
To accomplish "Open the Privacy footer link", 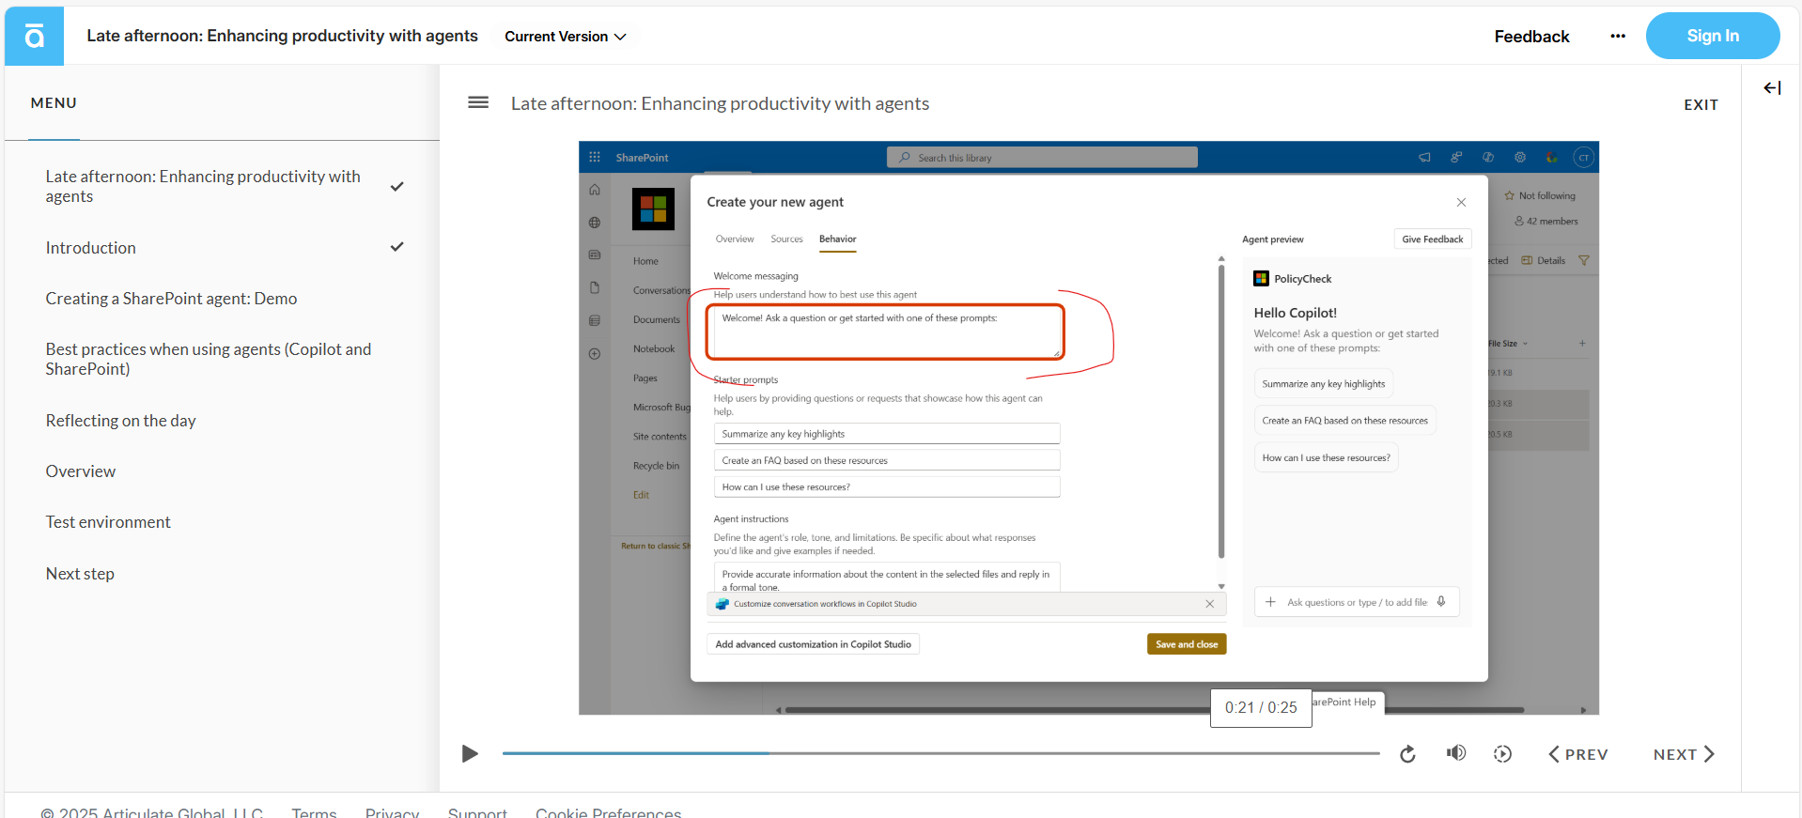I will click(x=392, y=812).
